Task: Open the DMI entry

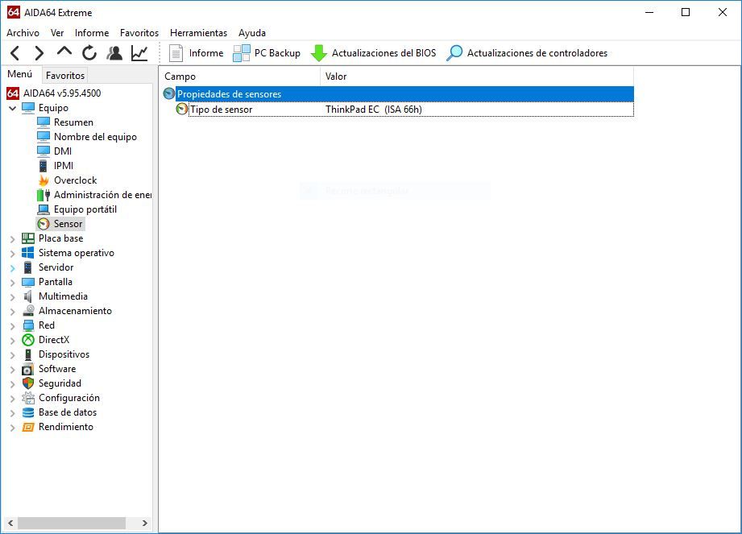Action: click(63, 151)
